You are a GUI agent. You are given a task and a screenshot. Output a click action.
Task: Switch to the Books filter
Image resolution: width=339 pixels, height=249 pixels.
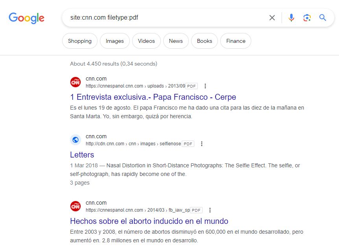coord(205,41)
